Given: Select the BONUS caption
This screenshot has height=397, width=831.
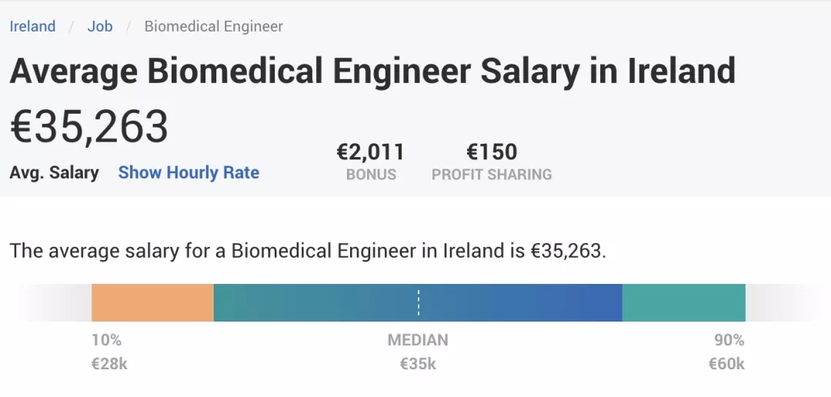Looking at the screenshot, I should pos(371,175).
